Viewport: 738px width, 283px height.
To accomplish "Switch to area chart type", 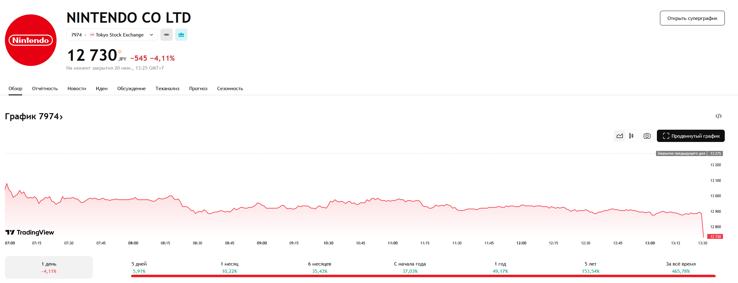I will (x=620, y=136).
